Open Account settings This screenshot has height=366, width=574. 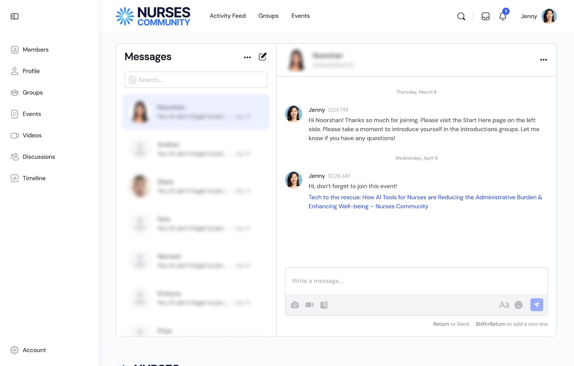(34, 349)
